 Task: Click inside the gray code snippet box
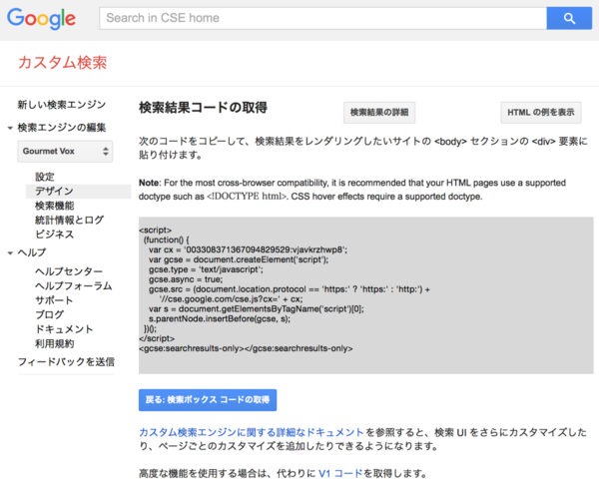tap(366, 295)
